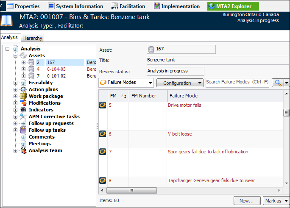
Task: Expand the Analysis team node
Action: click(16, 150)
